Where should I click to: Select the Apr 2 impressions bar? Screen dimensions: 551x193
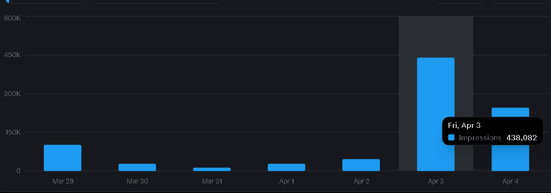[x=361, y=165]
